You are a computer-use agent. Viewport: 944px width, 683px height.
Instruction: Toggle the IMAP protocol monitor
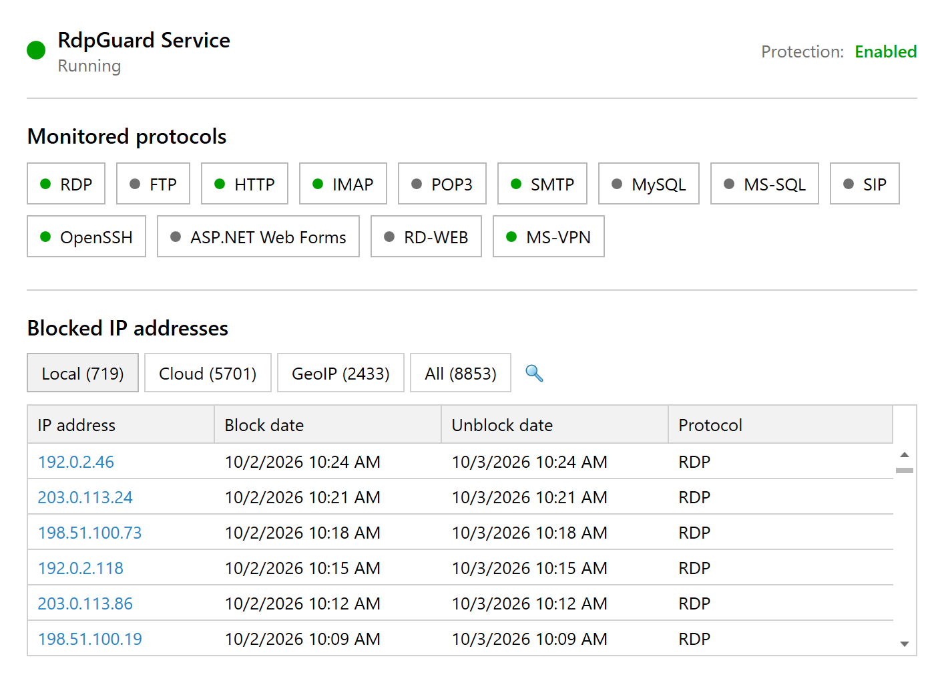pos(343,184)
